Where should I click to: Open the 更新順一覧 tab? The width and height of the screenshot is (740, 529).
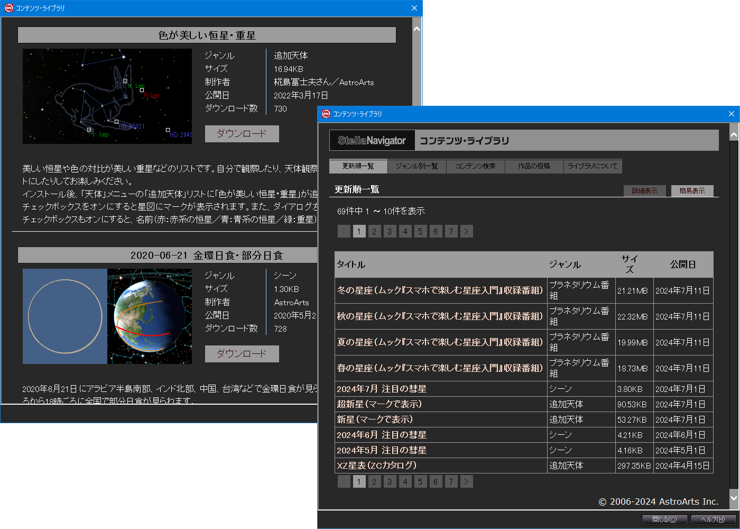[x=358, y=166]
